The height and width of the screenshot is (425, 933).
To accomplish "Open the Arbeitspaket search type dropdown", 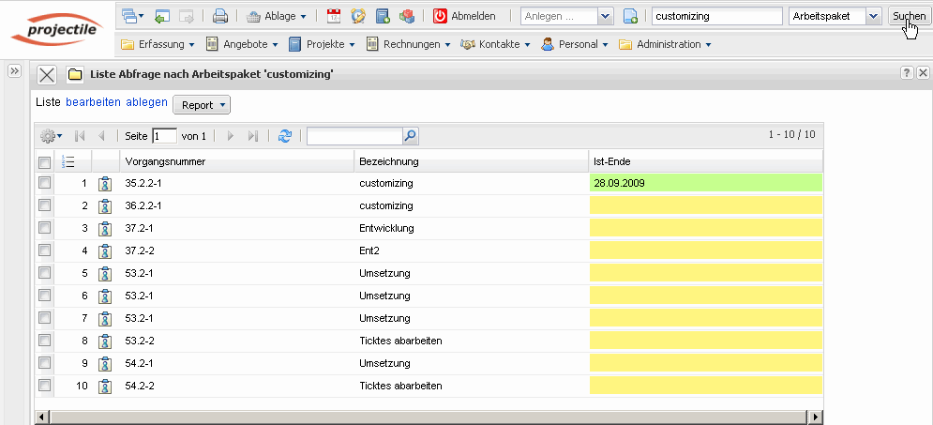I will coord(873,16).
